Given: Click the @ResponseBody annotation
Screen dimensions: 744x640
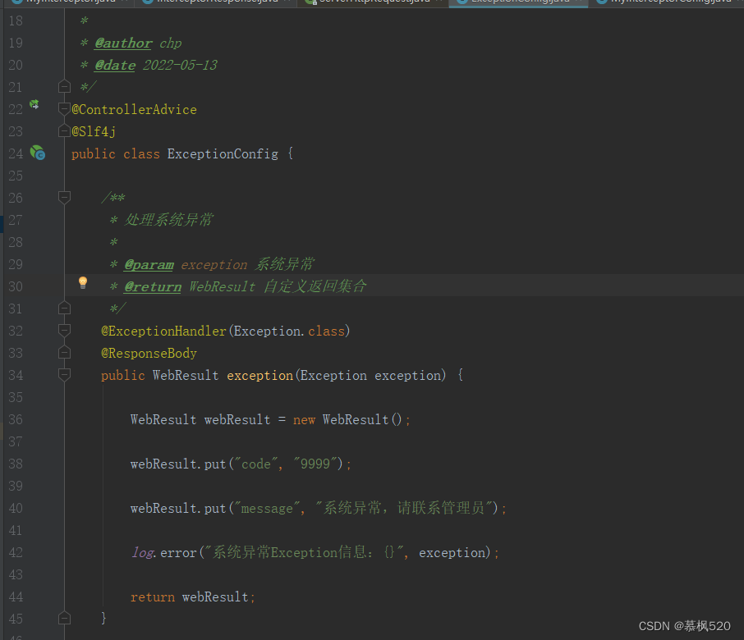Looking at the screenshot, I should tap(149, 353).
